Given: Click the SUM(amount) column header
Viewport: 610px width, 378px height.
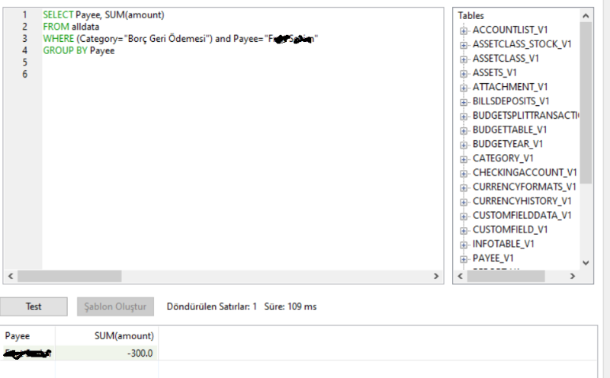Looking at the screenshot, I should [107, 336].
